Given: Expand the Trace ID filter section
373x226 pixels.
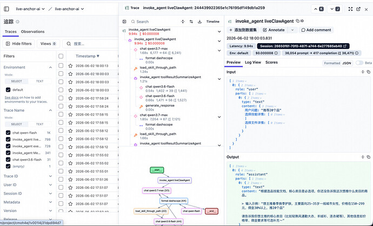Looking at the screenshot, I should point(28,176).
